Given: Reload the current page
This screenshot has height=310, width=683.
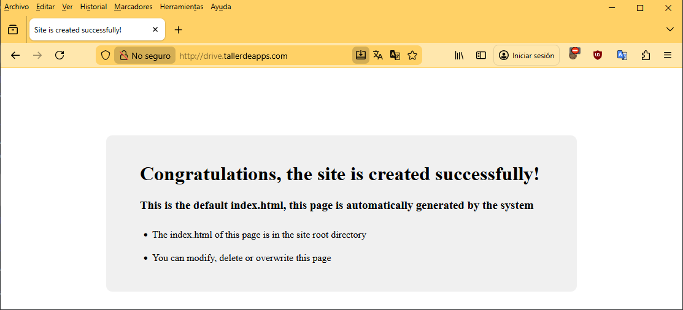Looking at the screenshot, I should [x=60, y=55].
